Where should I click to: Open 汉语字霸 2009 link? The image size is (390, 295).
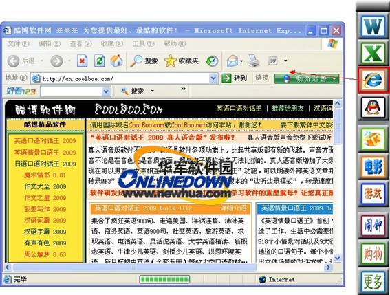point(45,232)
